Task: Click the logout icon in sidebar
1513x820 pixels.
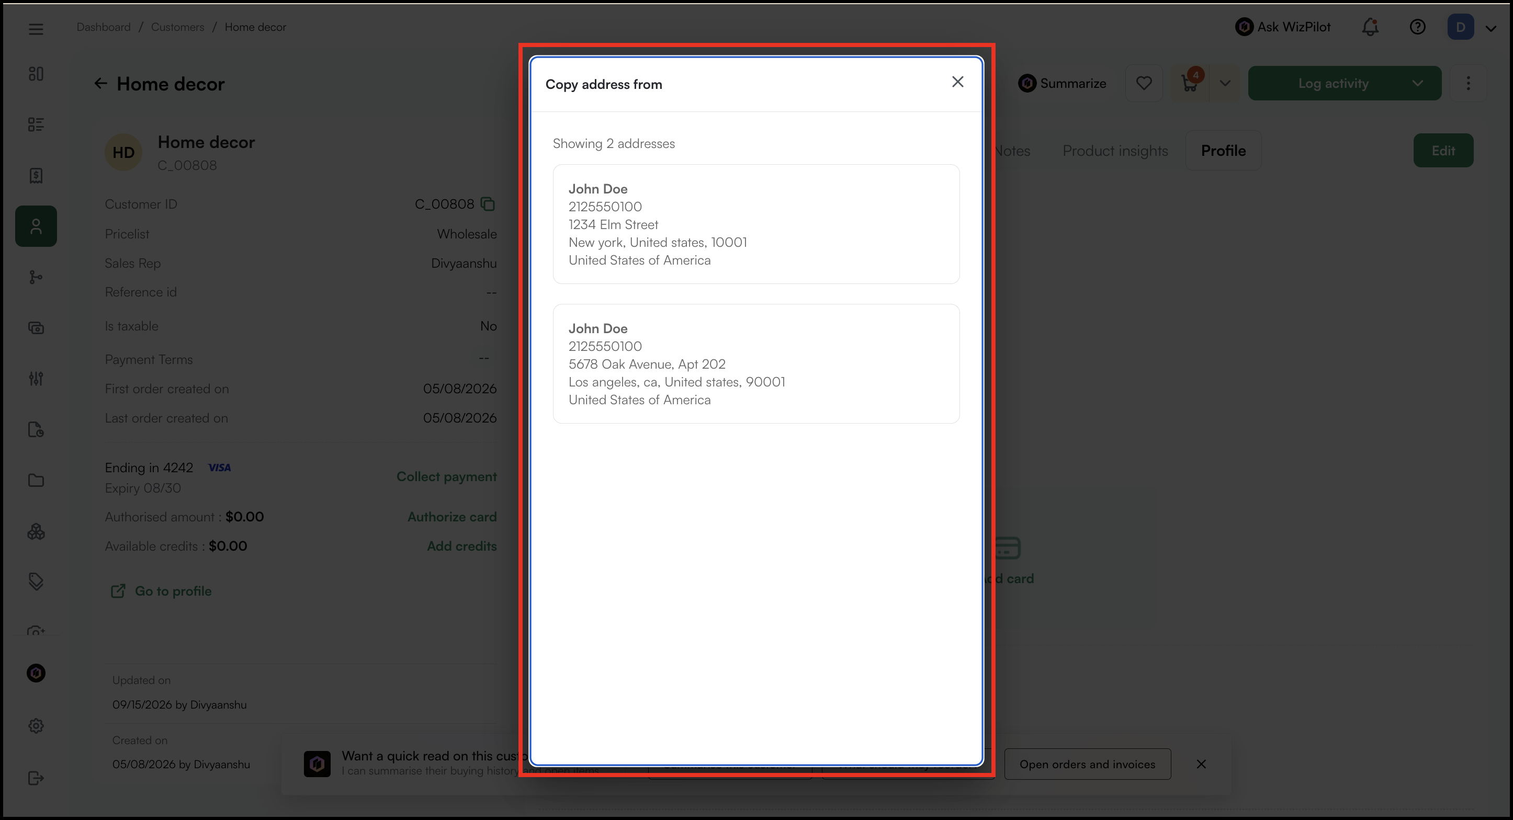Action: pos(36,778)
